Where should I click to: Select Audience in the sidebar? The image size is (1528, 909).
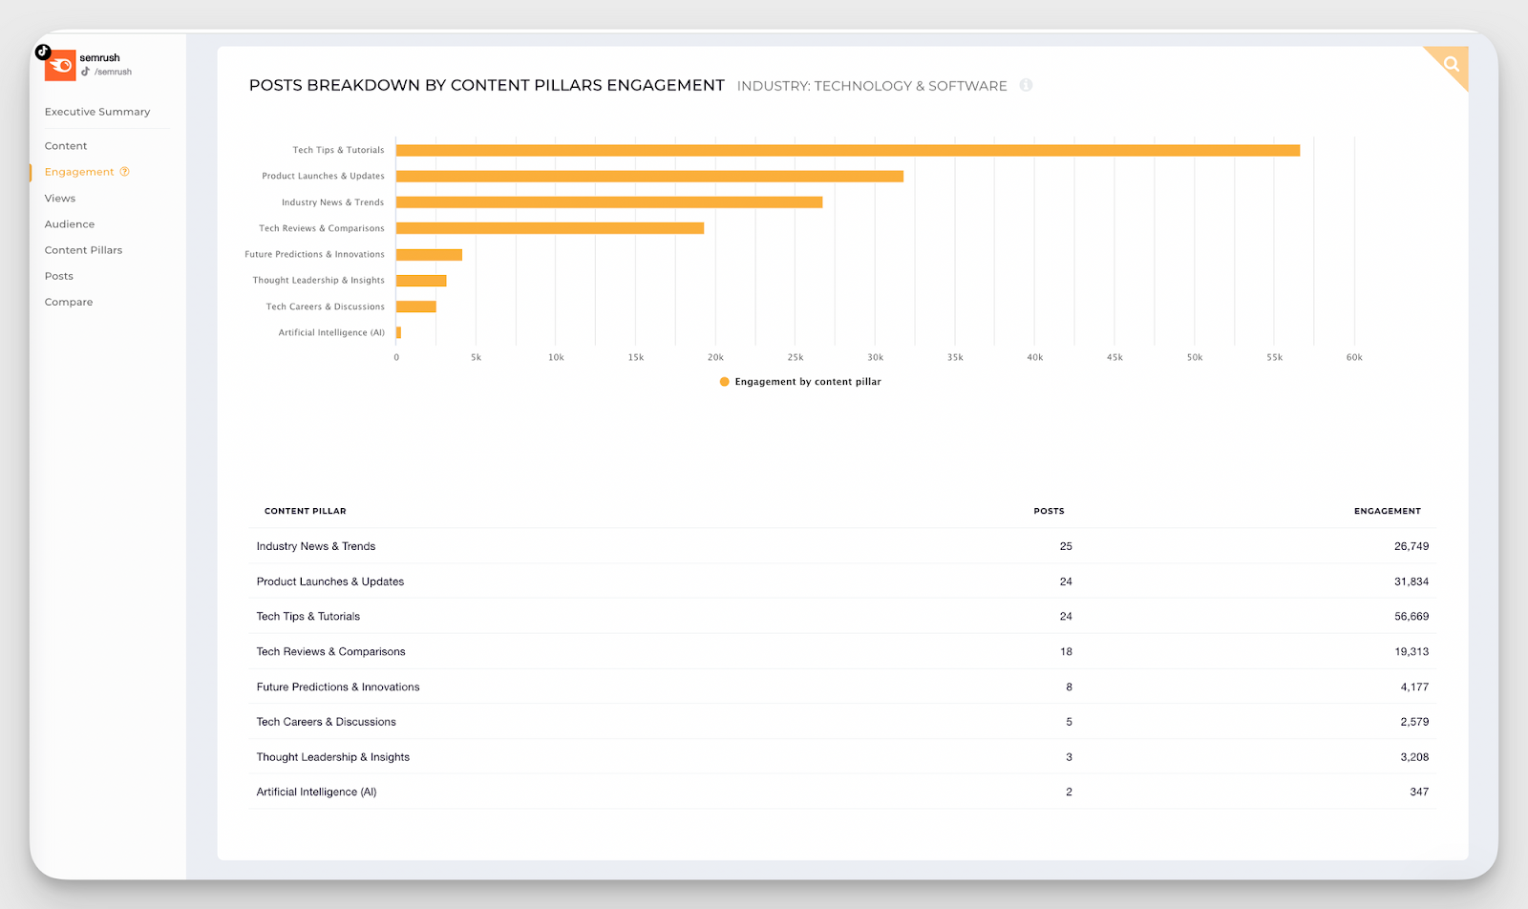69,223
